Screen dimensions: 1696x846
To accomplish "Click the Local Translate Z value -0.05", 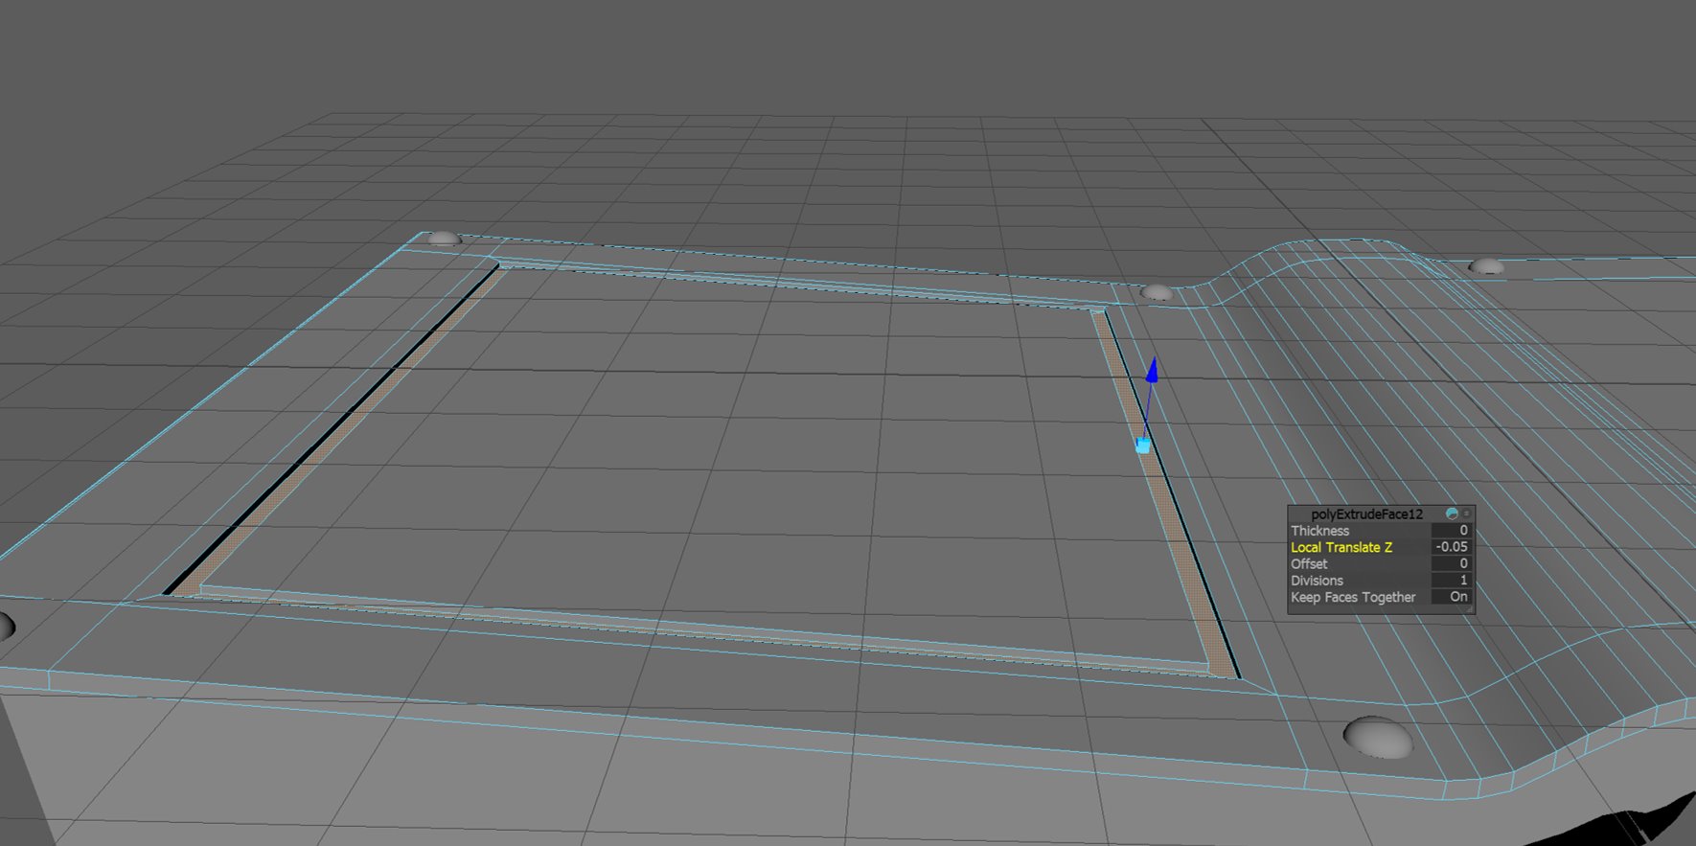I will 1451,547.
